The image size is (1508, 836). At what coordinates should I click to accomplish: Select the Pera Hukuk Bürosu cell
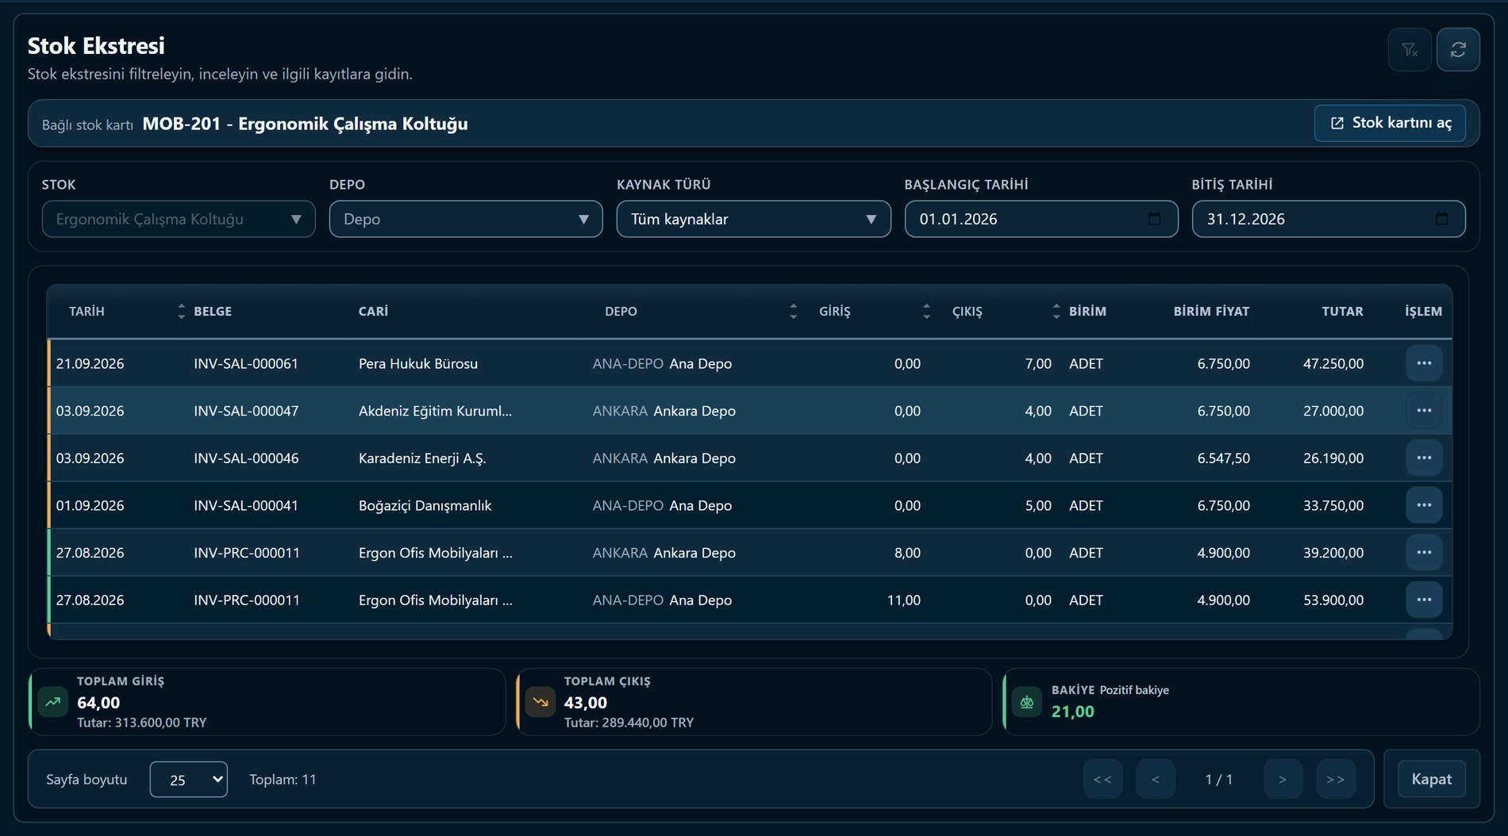[418, 363]
